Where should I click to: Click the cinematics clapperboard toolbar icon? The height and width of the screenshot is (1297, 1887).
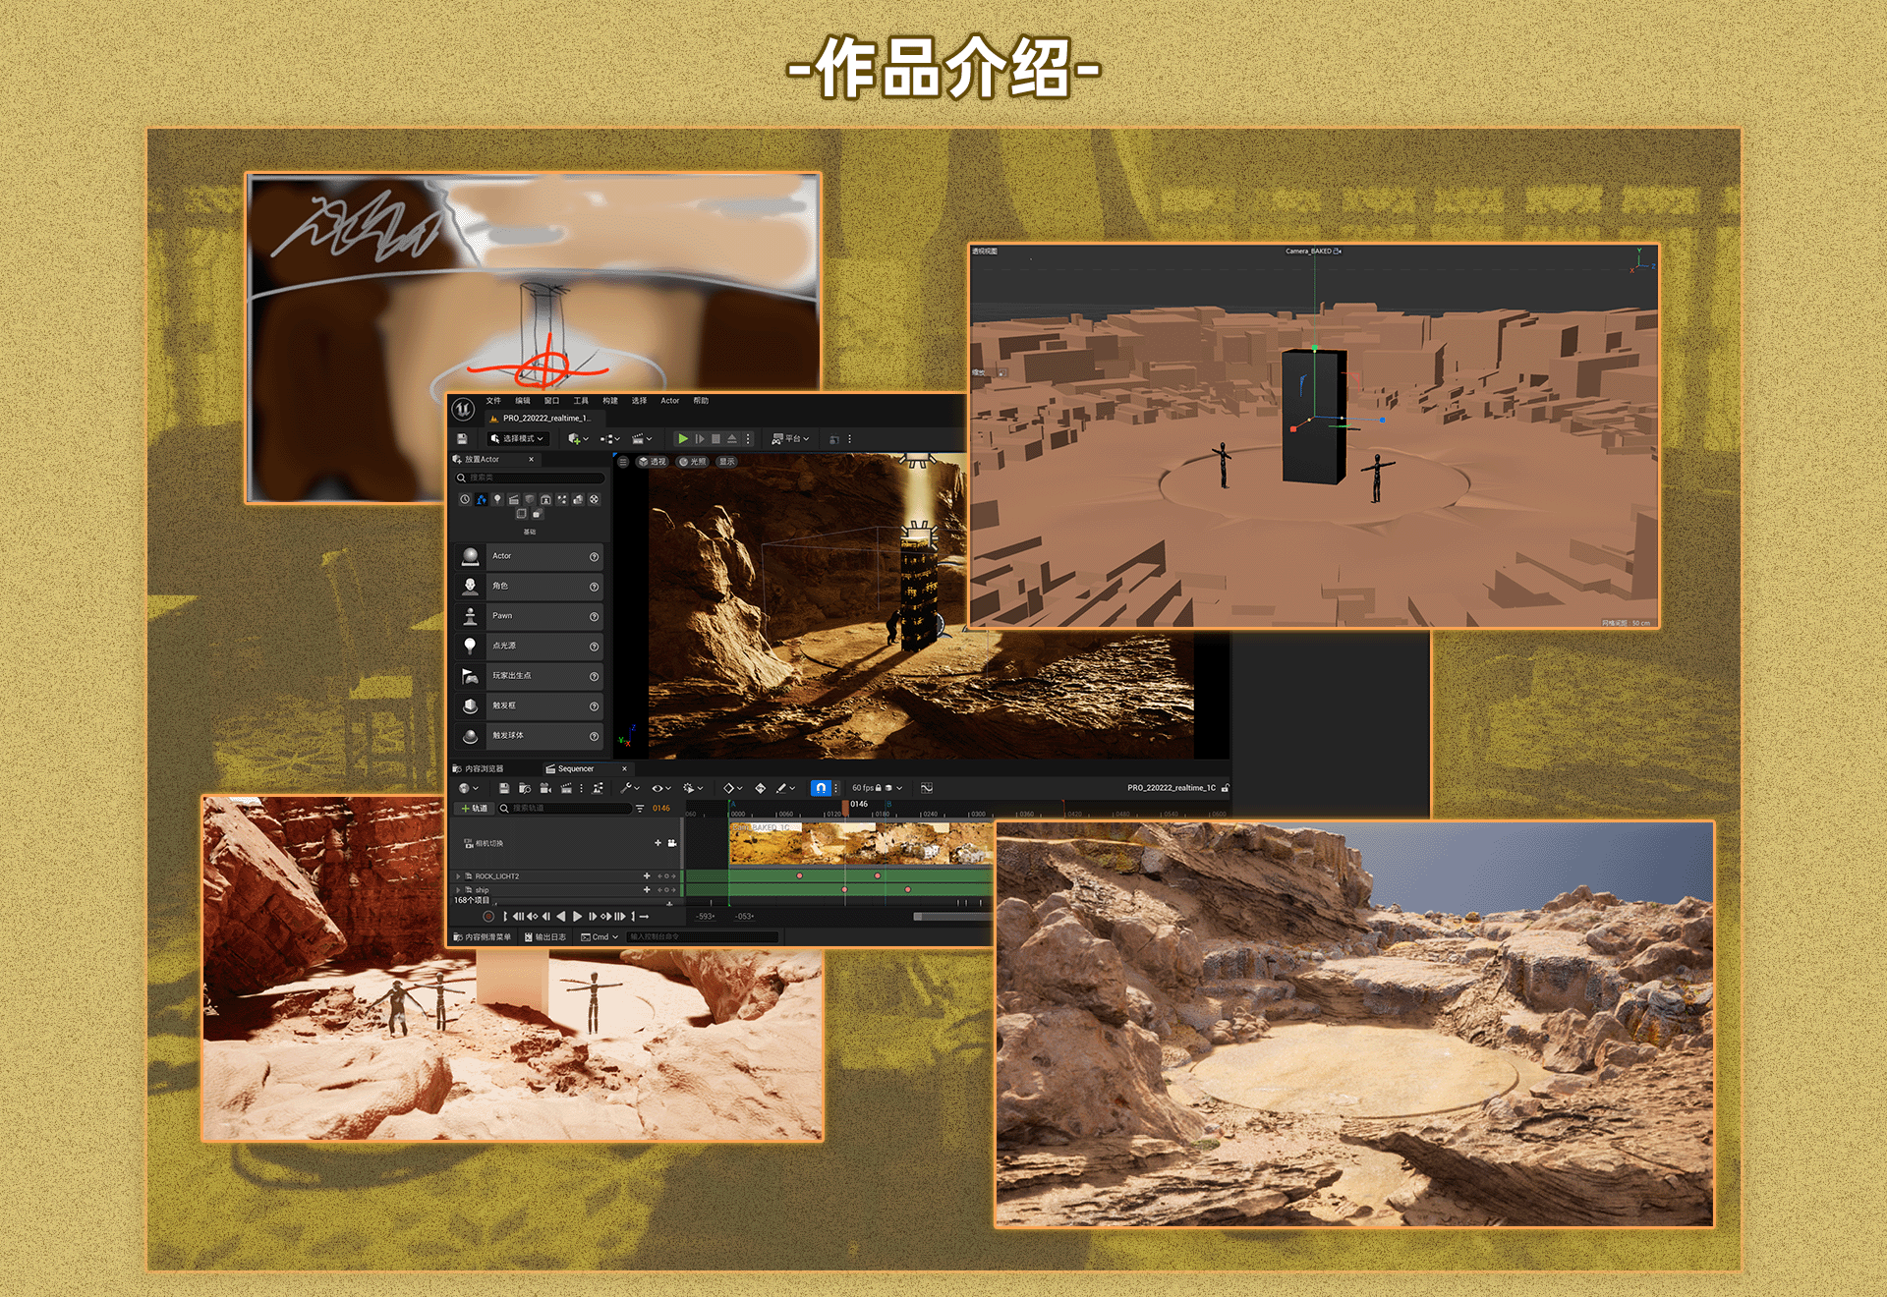[x=638, y=439]
